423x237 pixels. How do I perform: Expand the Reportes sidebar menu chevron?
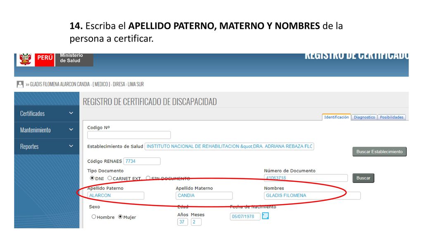pos(71,146)
